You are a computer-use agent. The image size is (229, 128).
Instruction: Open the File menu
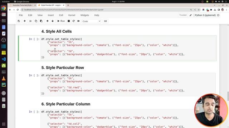point(21,15)
